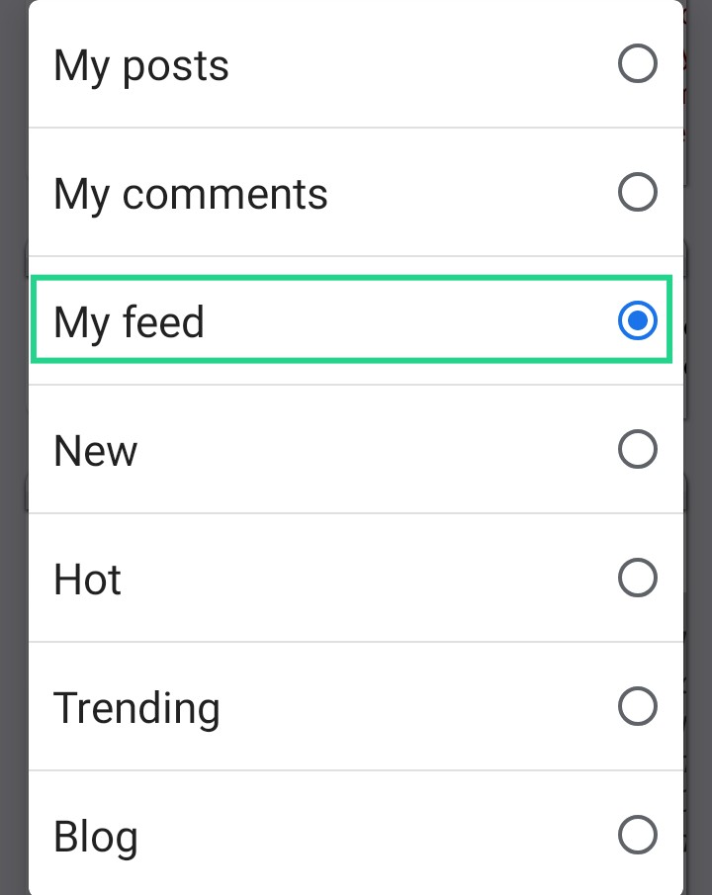Viewport: 712px width, 895px height.
Task: Tap the "My feed" text label
Action: tap(129, 322)
